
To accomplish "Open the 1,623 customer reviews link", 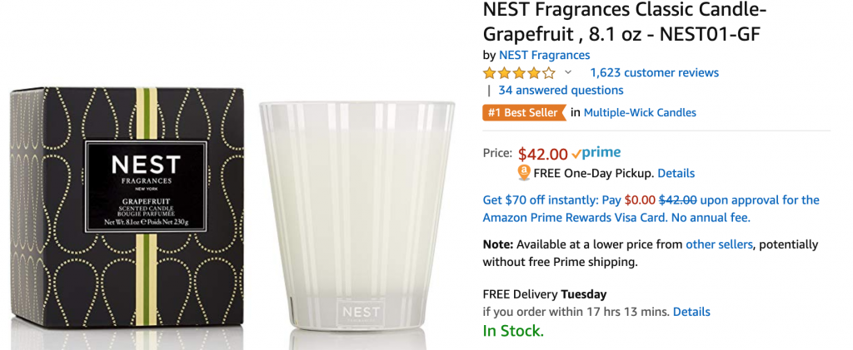I will tap(654, 73).
